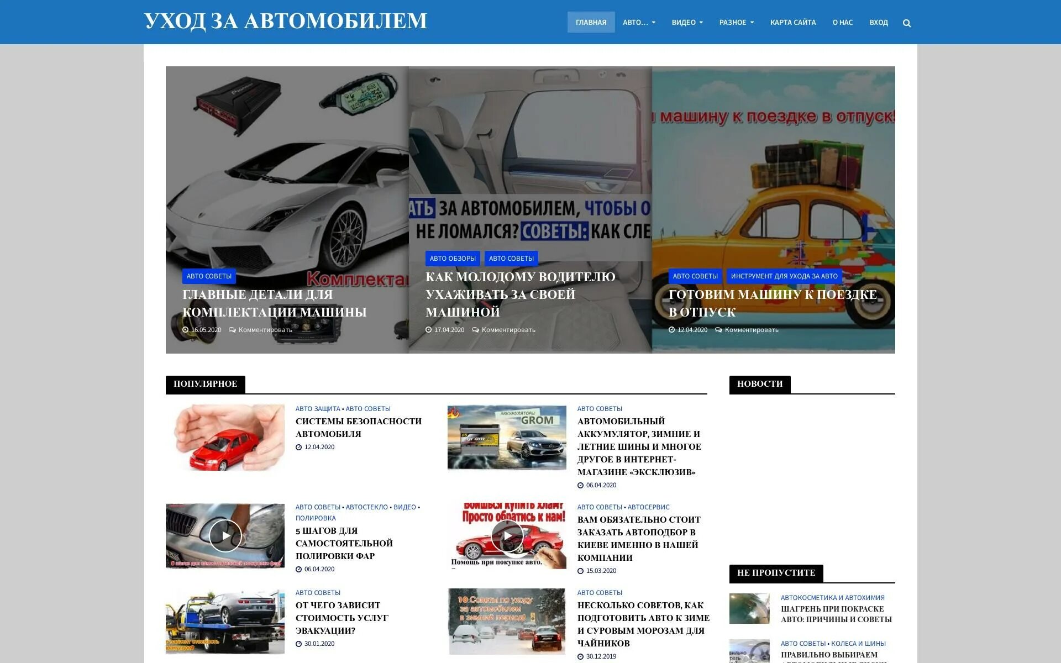Open GROM battery article thumbnail
This screenshot has width=1061, height=663.
(507, 437)
